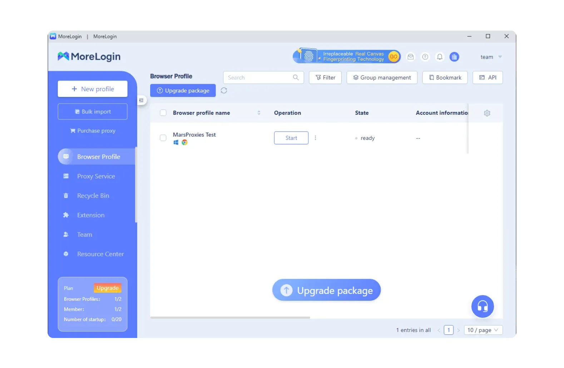The width and height of the screenshot is (564, 368).
Task: Click the Windows OS icon under MarsProxies Test
Action: click(176, 142)
